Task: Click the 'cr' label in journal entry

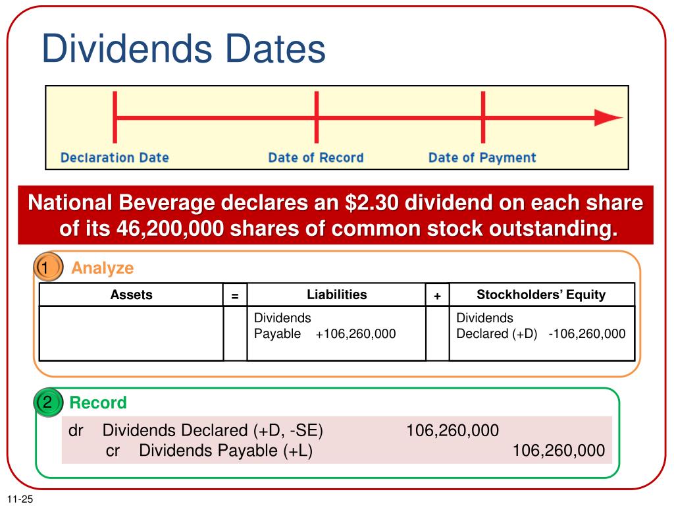Action: [x=113, y=451]
